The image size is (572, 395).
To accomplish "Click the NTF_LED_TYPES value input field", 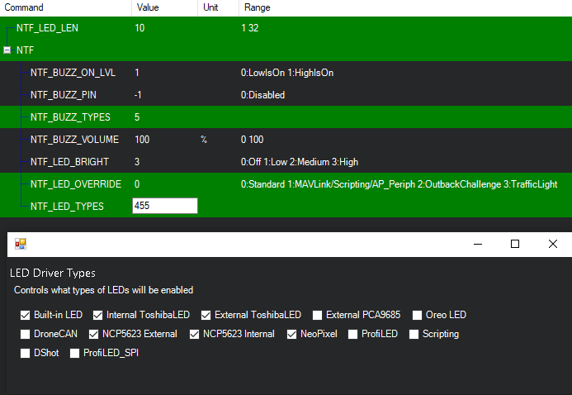I will [x=165, y=206].
